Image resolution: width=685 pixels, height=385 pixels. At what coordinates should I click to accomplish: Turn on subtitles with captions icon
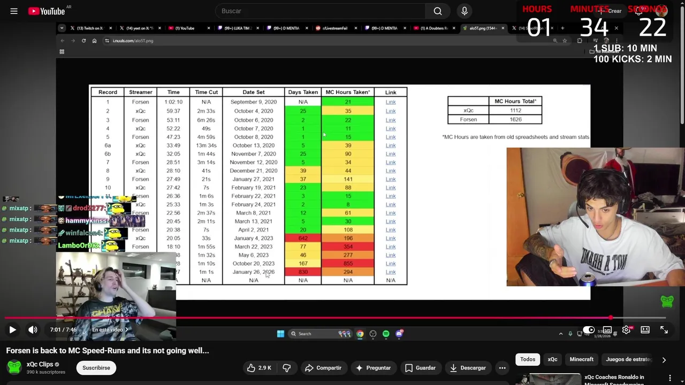(x=607, y=330)
